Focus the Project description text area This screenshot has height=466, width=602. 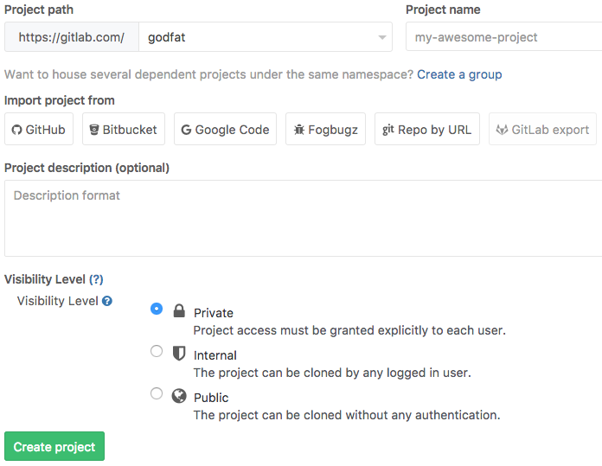pos(303,218)
